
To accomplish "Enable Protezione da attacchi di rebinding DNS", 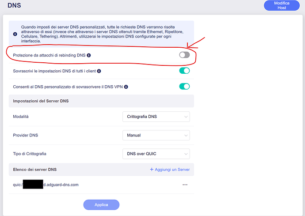I will click(184, 55).
